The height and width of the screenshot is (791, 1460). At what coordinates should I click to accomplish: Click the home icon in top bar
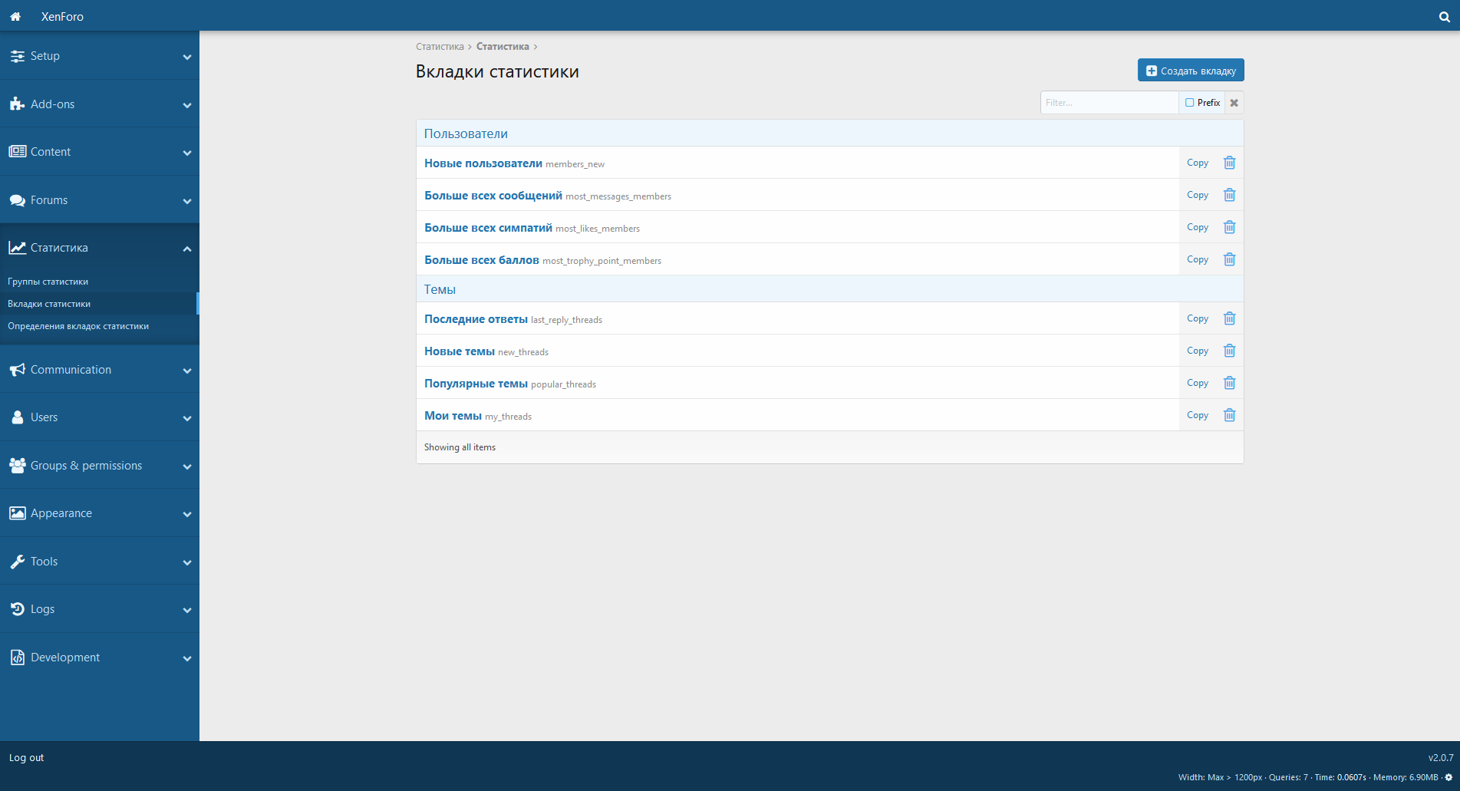tap(15, 16)
